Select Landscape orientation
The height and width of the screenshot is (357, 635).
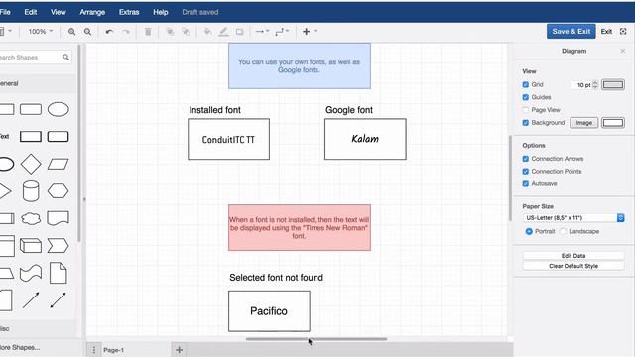pyautogui.click(x=563, y=231)
